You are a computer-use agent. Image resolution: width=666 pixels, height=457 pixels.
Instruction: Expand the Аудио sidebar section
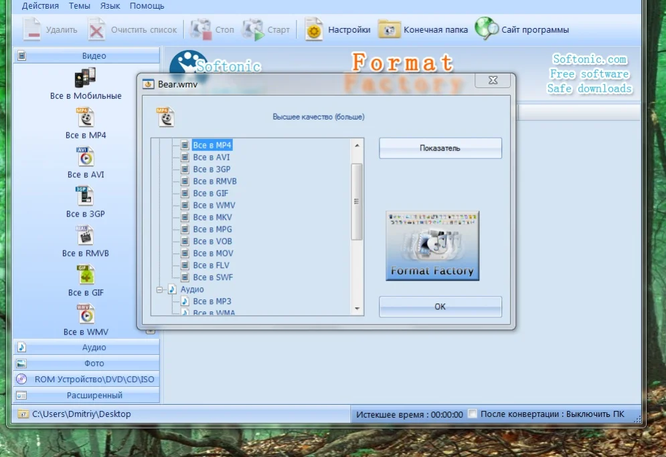(86, 347)
